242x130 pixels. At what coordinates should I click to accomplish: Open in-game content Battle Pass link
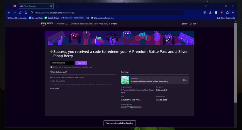(137, 91)
